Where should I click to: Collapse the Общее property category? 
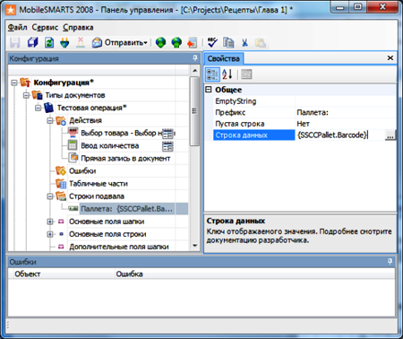click(209, 90)
